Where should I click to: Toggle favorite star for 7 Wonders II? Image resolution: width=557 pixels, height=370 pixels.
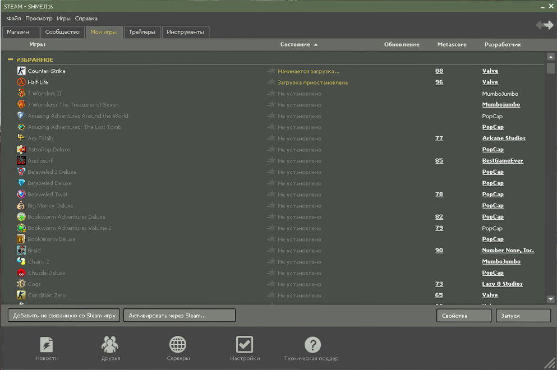(271, 94)
